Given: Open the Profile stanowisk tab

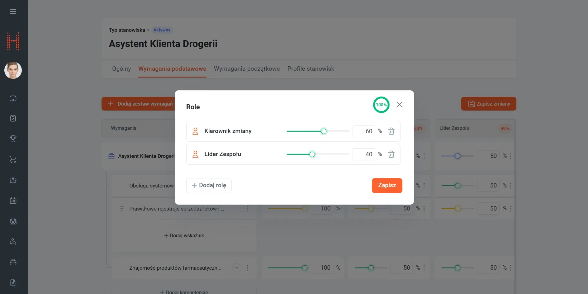Looking at the screenshot, I should (x=311, y=69).
